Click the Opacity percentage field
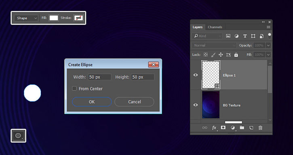This screenshot has height=155, width=293. 259,45
